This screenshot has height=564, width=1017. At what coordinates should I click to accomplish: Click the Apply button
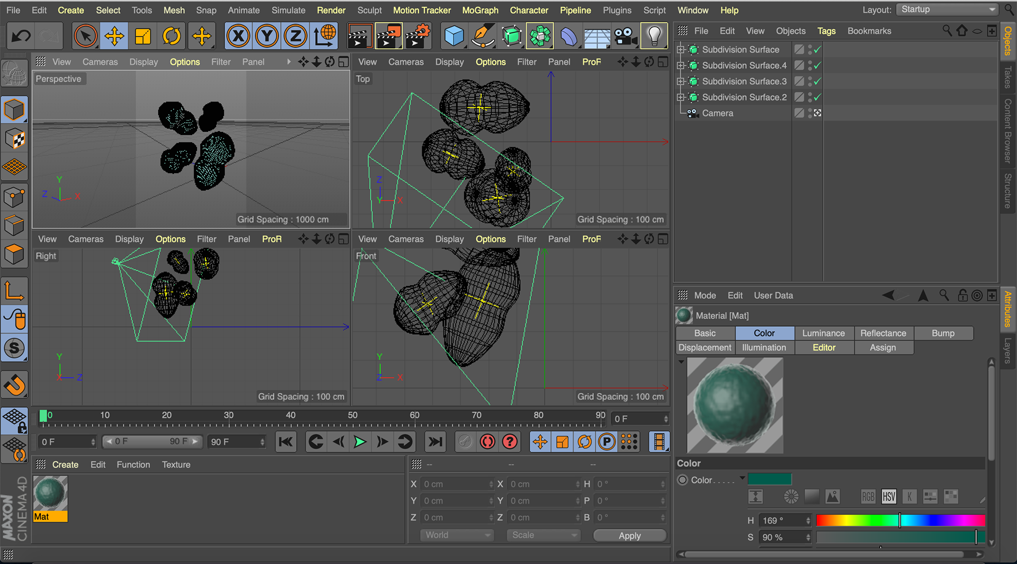pyautogui.click(x=629, y=535)
